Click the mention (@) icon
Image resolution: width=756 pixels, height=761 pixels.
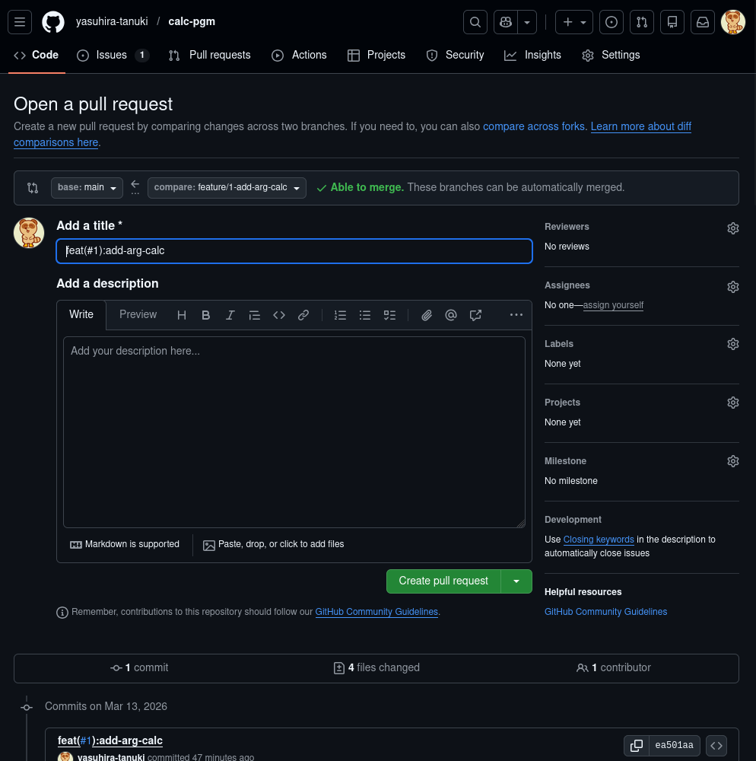451,315
